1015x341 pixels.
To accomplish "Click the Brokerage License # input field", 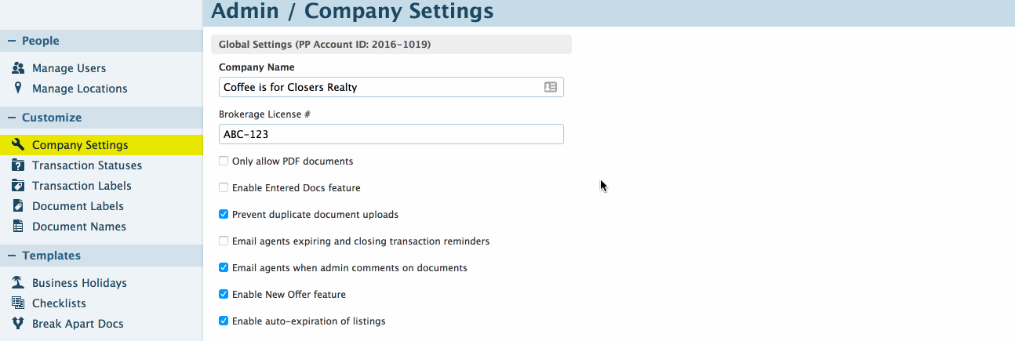I will pos(391,134).
